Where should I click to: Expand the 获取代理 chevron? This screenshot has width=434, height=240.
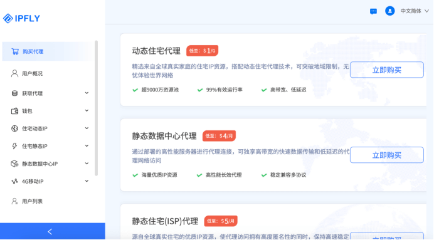point(87,93)
